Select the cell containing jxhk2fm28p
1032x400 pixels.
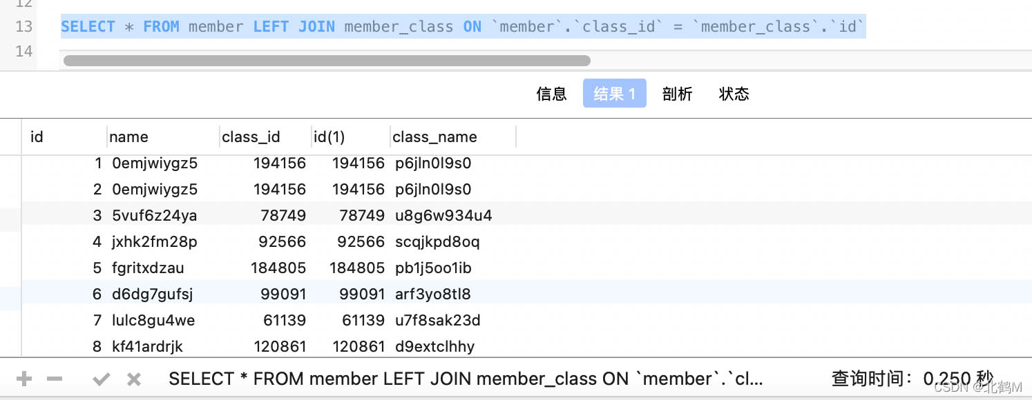[154, 242]
